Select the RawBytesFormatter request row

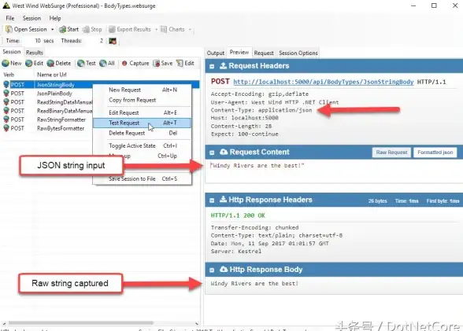[x=47, y=128]
